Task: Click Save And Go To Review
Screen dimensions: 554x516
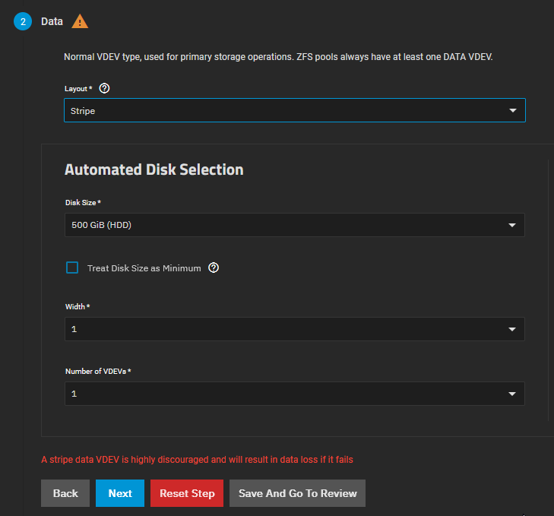Action: pos(297,493)
